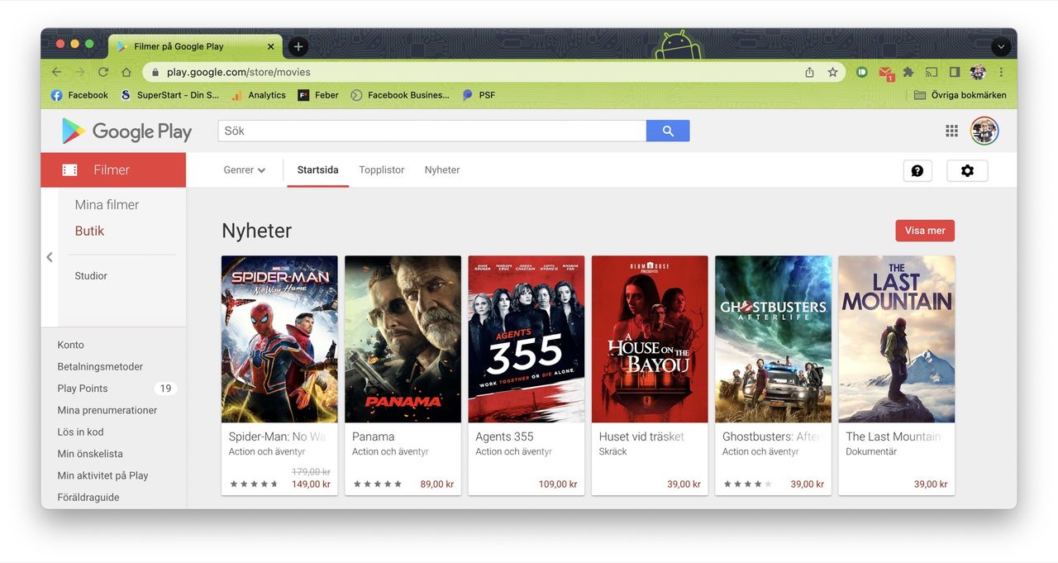Open the browser tab overview chevron
The width and height of the screenshot is (1058, 563).
pos(1000,45)
